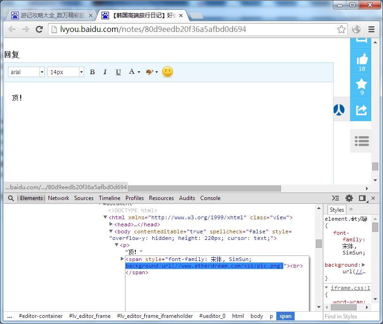The image size is (383, 324).
Task: Open the emoticon smiley picker
Action: pyautogui.click(x=167, y=72)
